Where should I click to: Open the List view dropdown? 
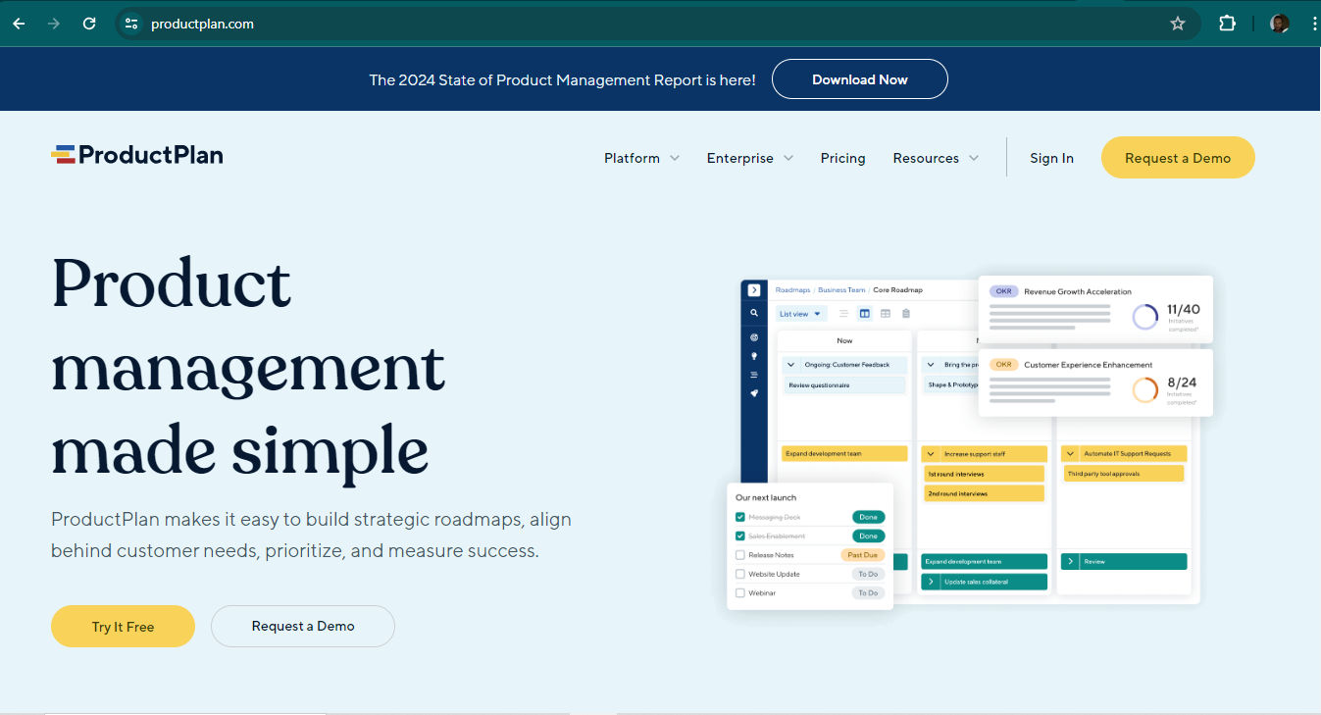pyautogui.click(x=800, y=313)
